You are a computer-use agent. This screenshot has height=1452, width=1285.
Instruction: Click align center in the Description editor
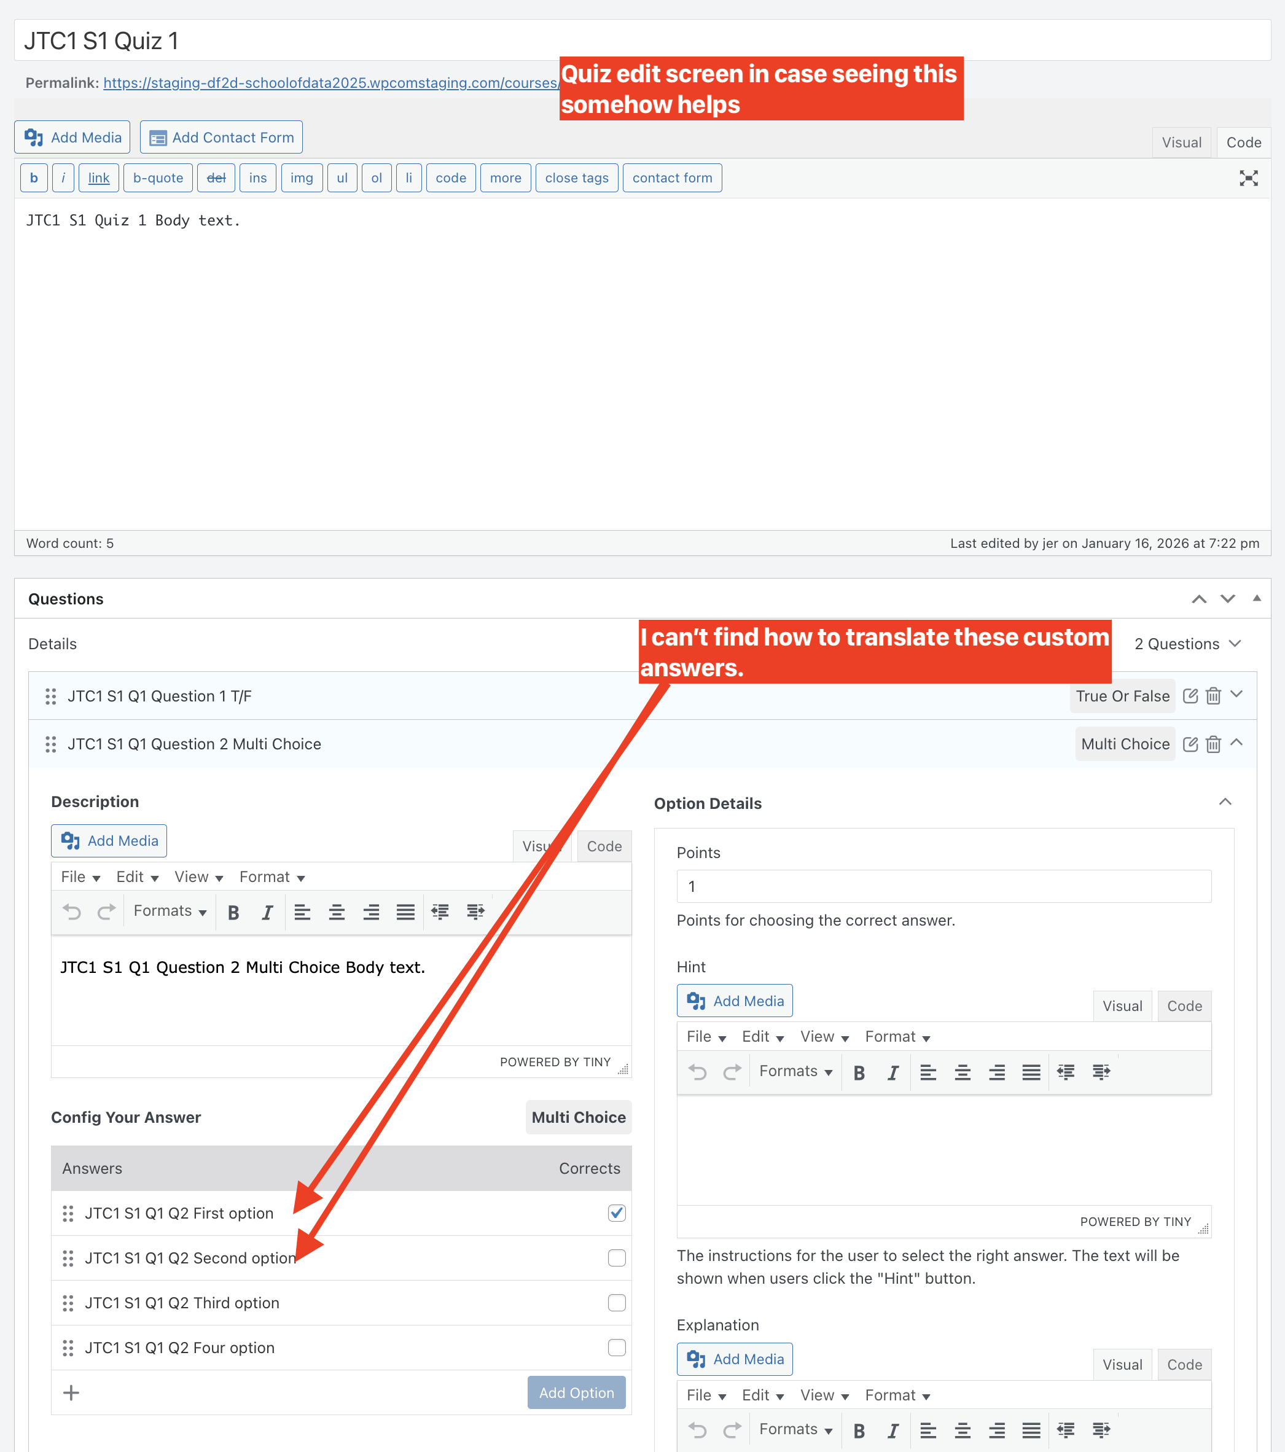337,912
